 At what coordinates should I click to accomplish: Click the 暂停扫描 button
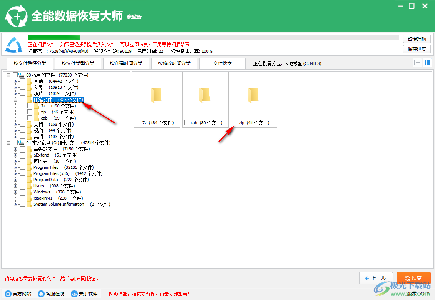[x=417, y=39]
